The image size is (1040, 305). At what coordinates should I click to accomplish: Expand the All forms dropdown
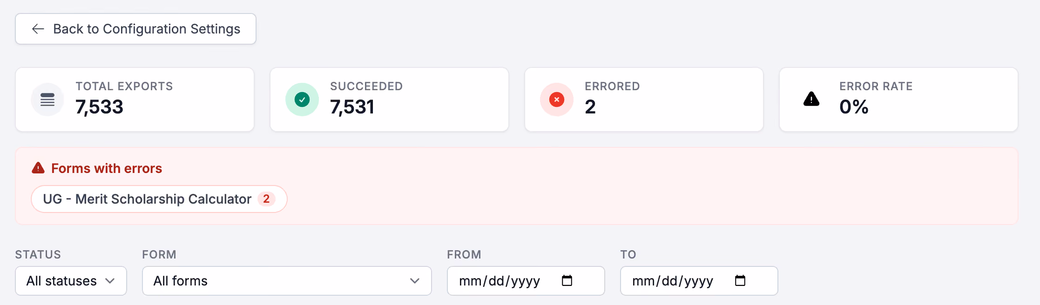coord(287,281)
